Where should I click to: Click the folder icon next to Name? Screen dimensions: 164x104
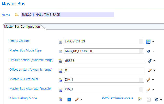(x=17, y=15)
